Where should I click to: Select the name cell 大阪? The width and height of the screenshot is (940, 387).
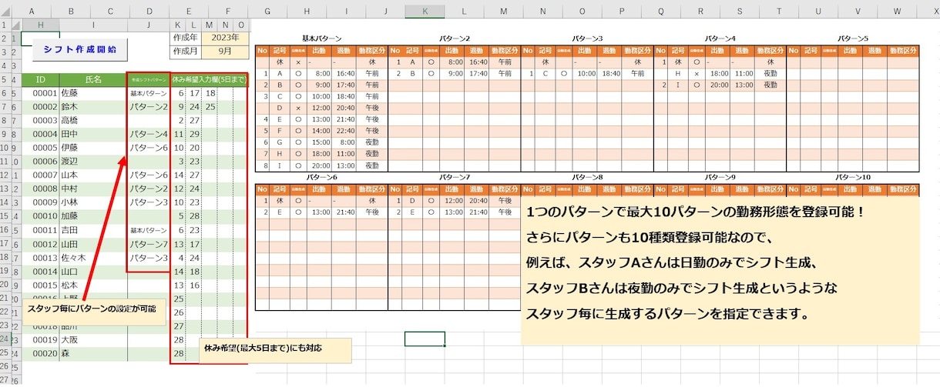[x=93, y=340]
